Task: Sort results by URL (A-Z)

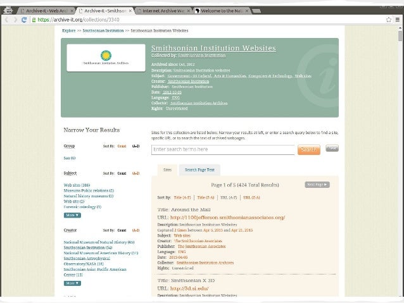Action: coord(229,197)
